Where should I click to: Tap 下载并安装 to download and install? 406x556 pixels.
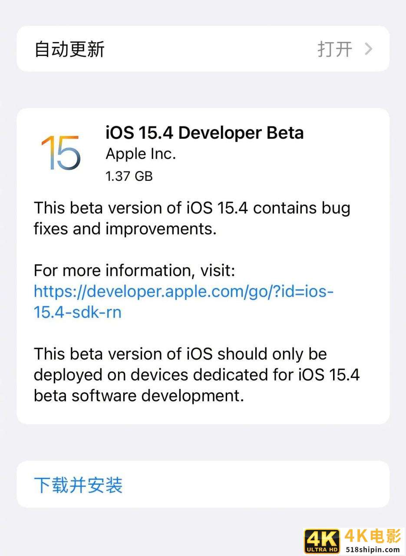[x=78, y=485]
